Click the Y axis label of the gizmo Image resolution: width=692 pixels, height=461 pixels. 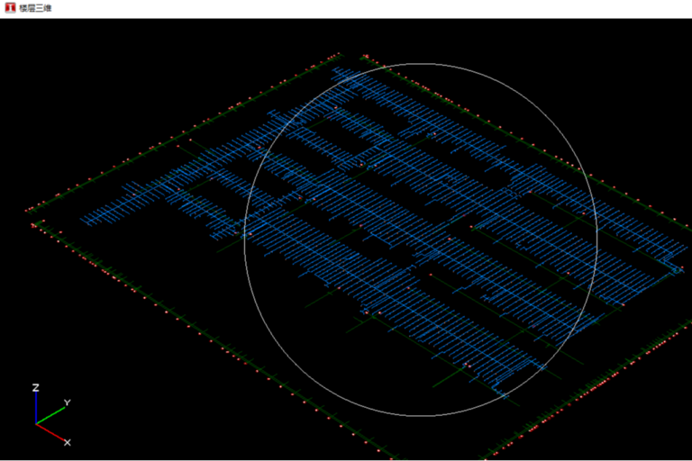tap(67, 402)
